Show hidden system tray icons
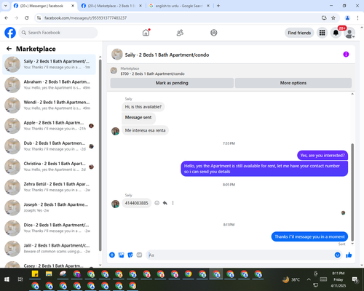The height and width of the screenshot is (291, 364). point(309,279)
